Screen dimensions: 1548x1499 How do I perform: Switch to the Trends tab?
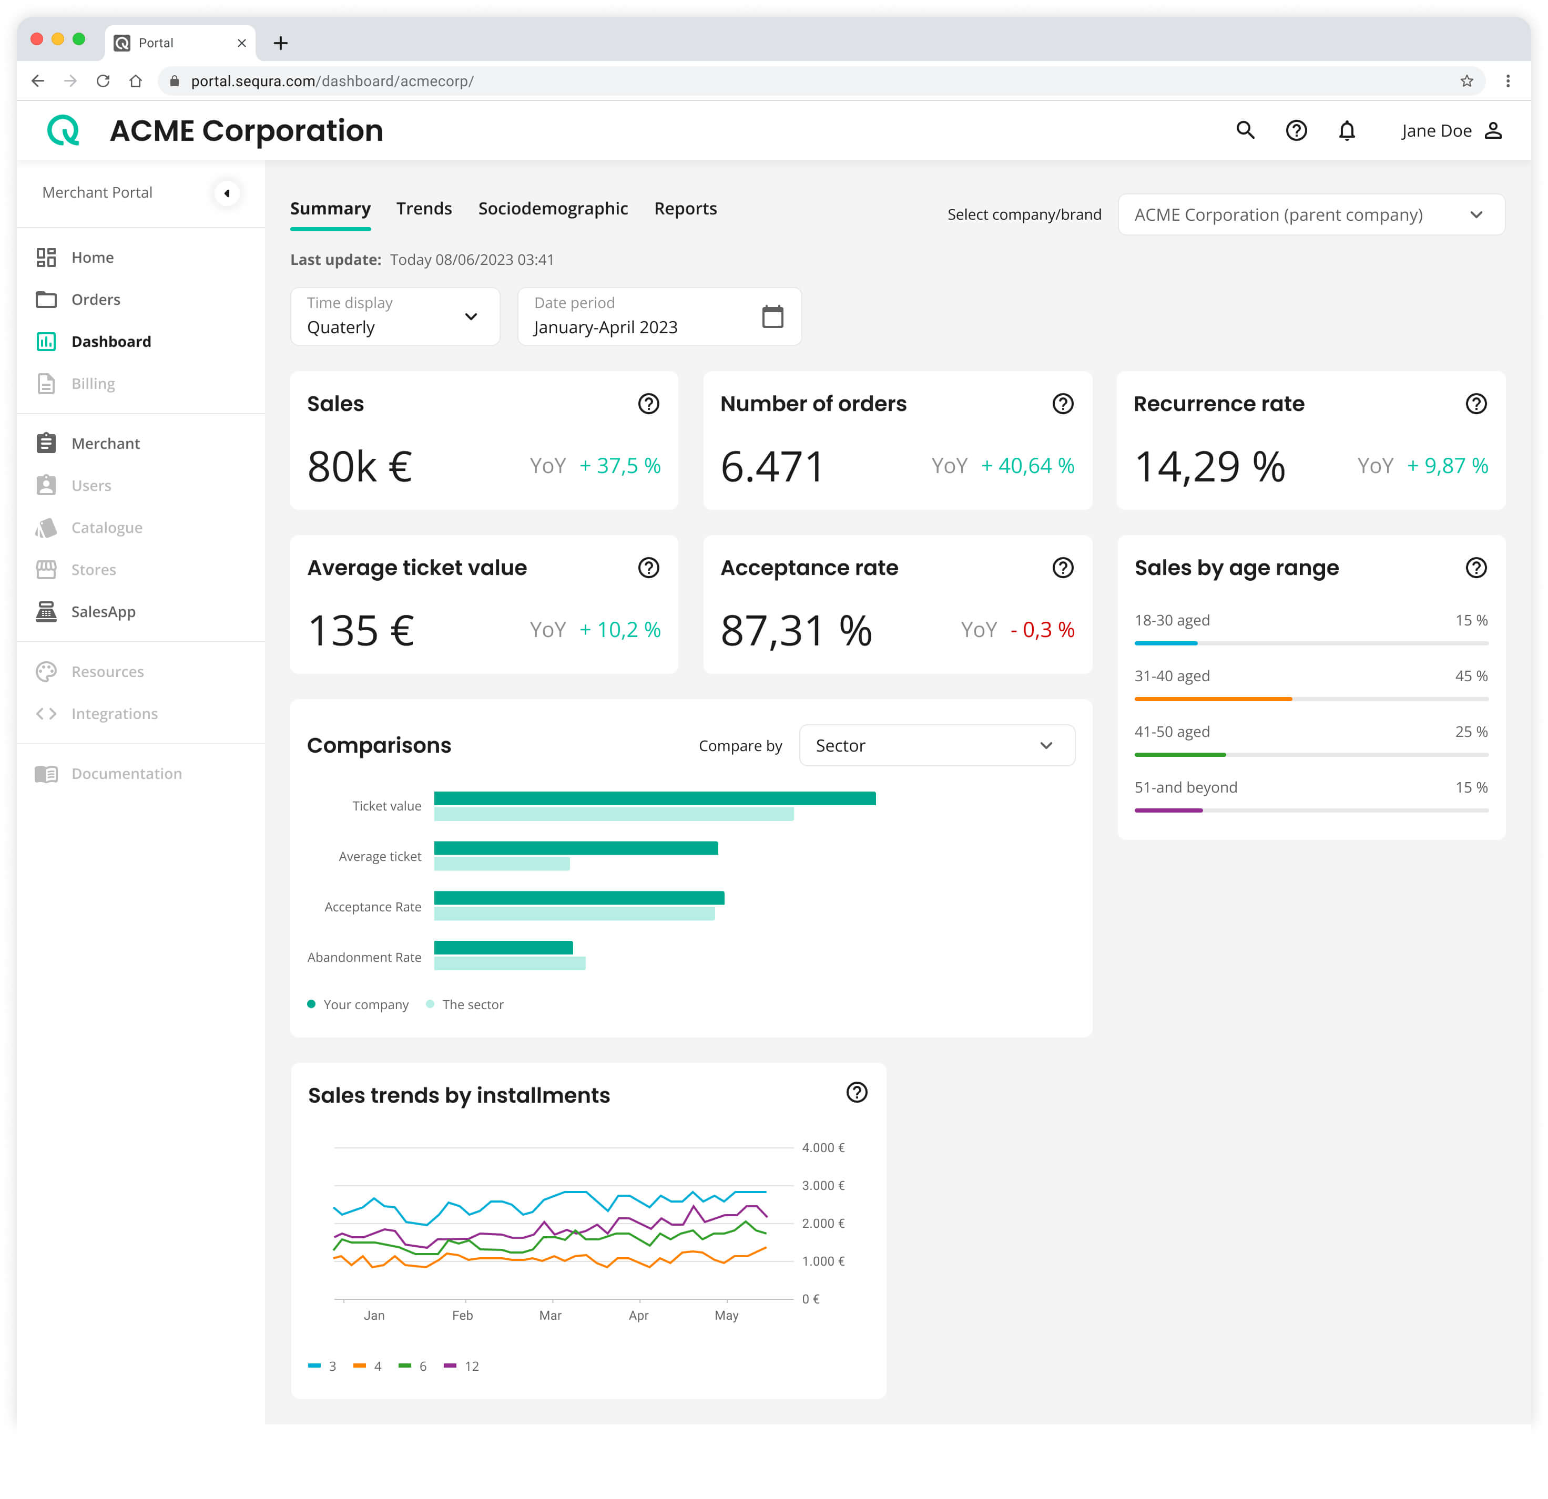[424, 209]
